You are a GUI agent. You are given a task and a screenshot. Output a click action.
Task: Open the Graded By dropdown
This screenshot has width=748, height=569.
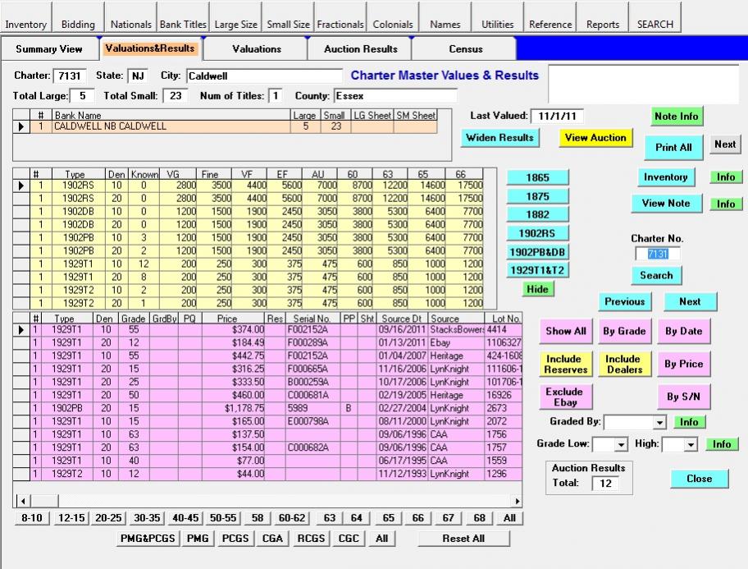[x=659, y=423]
